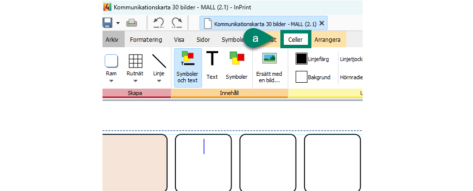The image size is (473, 191).
Task: Switch to the Celler tab
Action: click(296, 39)
